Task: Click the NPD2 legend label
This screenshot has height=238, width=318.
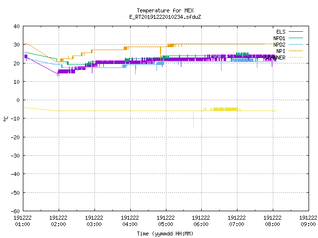Action: point(279,45)
